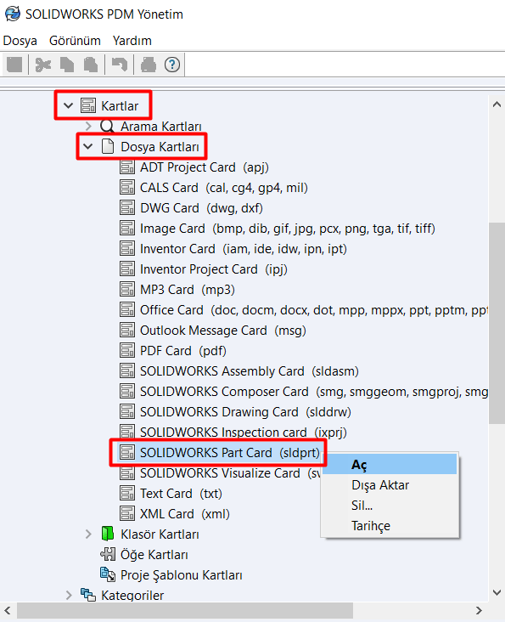505x622 pixels.
Task: Collapse the Kartlar tree node
Action: [x=68, y=105]
